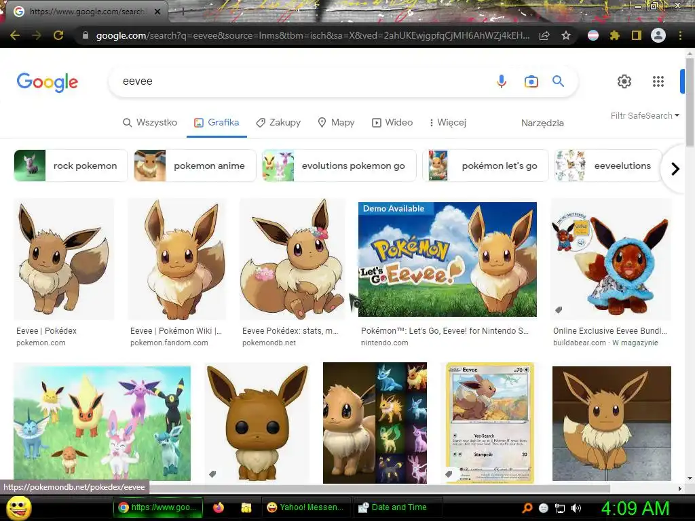The height and width of the screenshot is (521, 695).
Task: Open the Chrome profile avatar
Action: click(x=658, y=35)
